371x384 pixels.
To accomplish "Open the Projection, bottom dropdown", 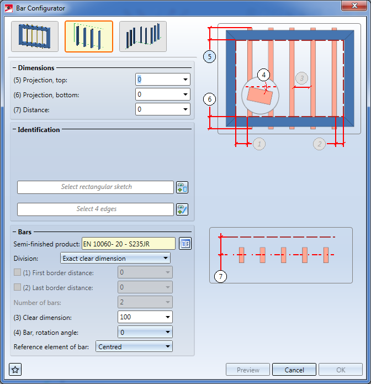I will (185, 94).
